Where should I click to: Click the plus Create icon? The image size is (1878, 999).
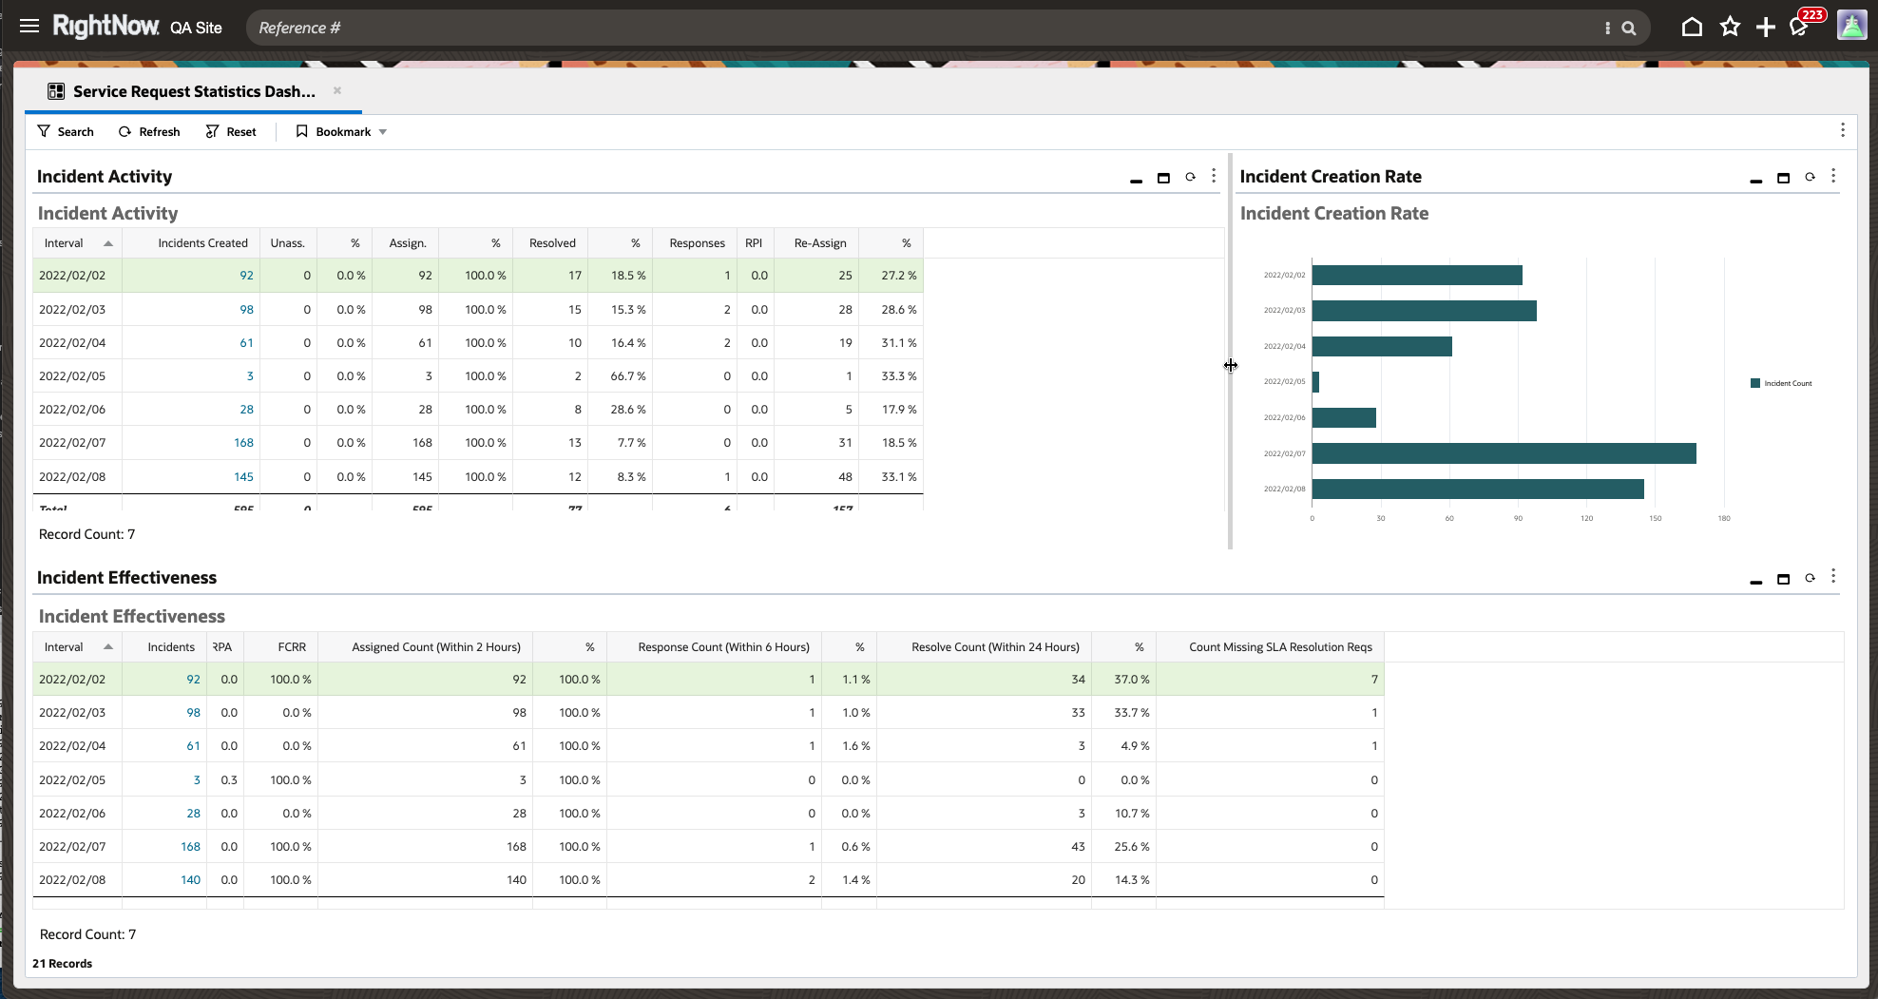pyautogui.click(x=1766, y=27)
